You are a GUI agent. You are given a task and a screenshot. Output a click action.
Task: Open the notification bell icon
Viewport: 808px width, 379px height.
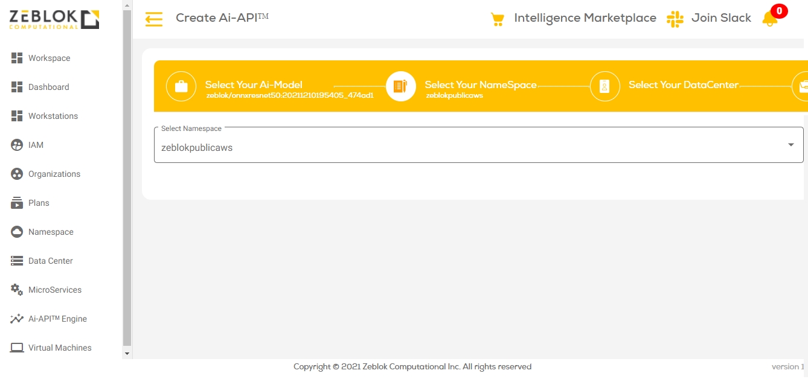point(770,19)
